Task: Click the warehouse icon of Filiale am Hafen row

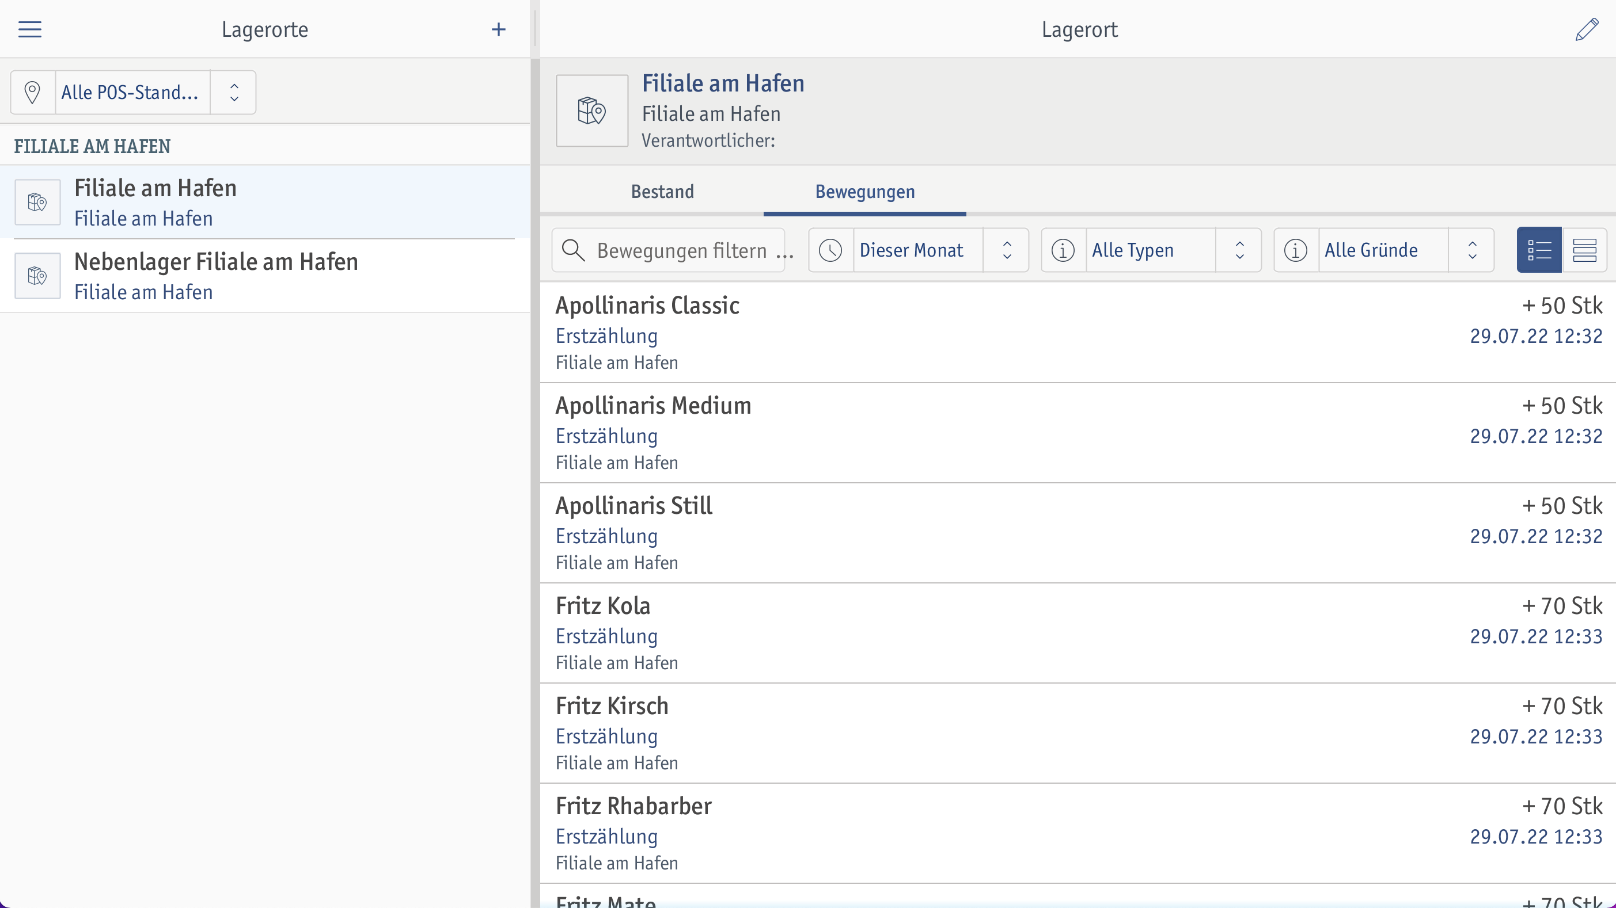Action: click(x=37, y=202)
